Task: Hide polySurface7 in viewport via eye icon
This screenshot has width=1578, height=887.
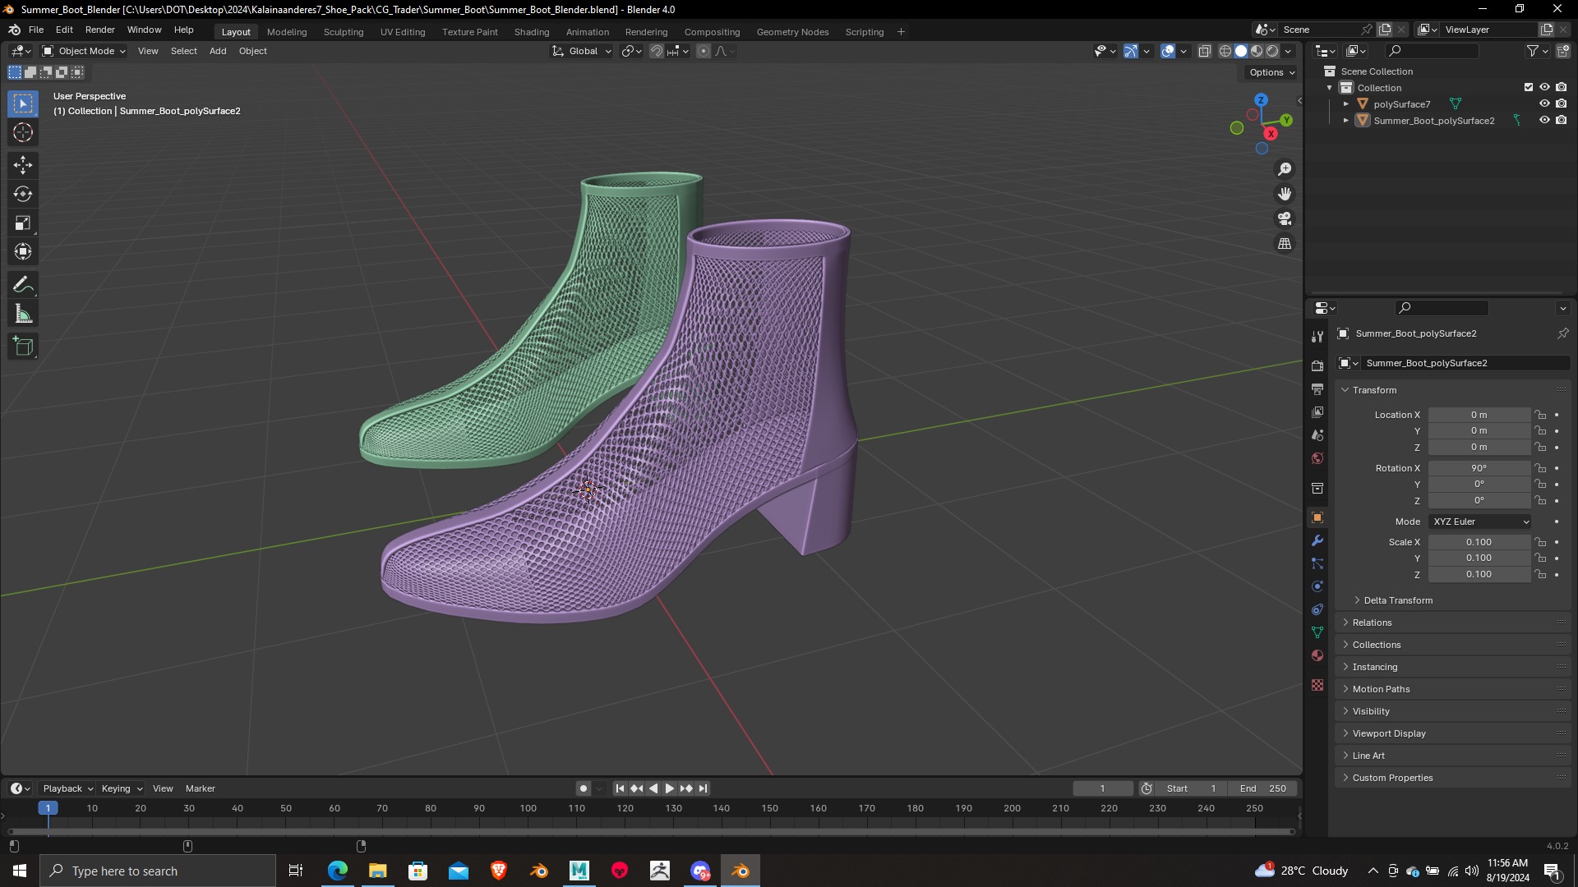Action: click(x=1544, y=103)
